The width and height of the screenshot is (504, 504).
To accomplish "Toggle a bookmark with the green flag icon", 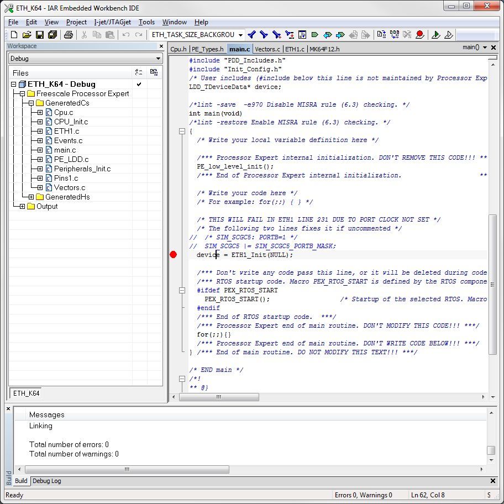I will pos(314,35).
